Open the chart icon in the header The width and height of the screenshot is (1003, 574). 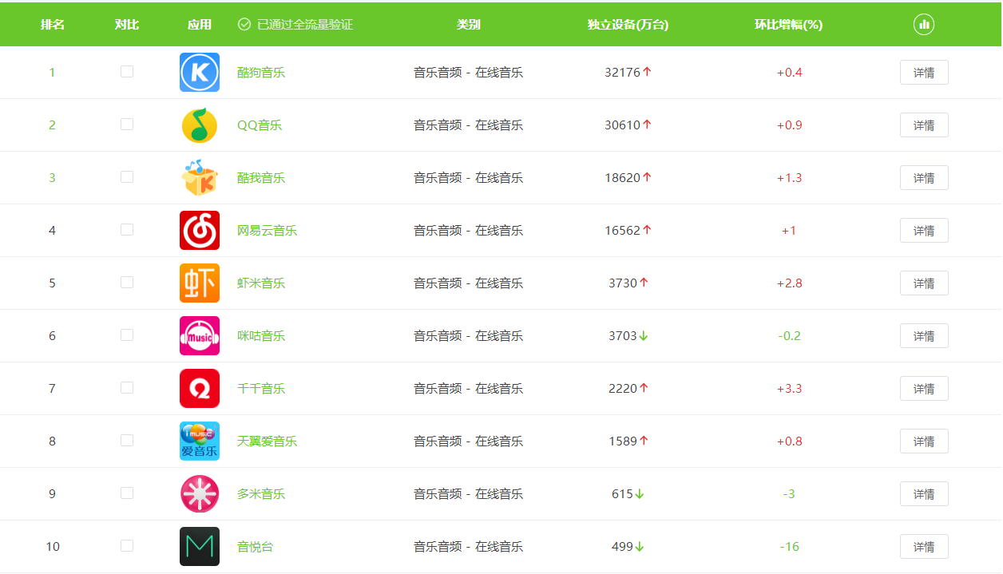(924, 24)
